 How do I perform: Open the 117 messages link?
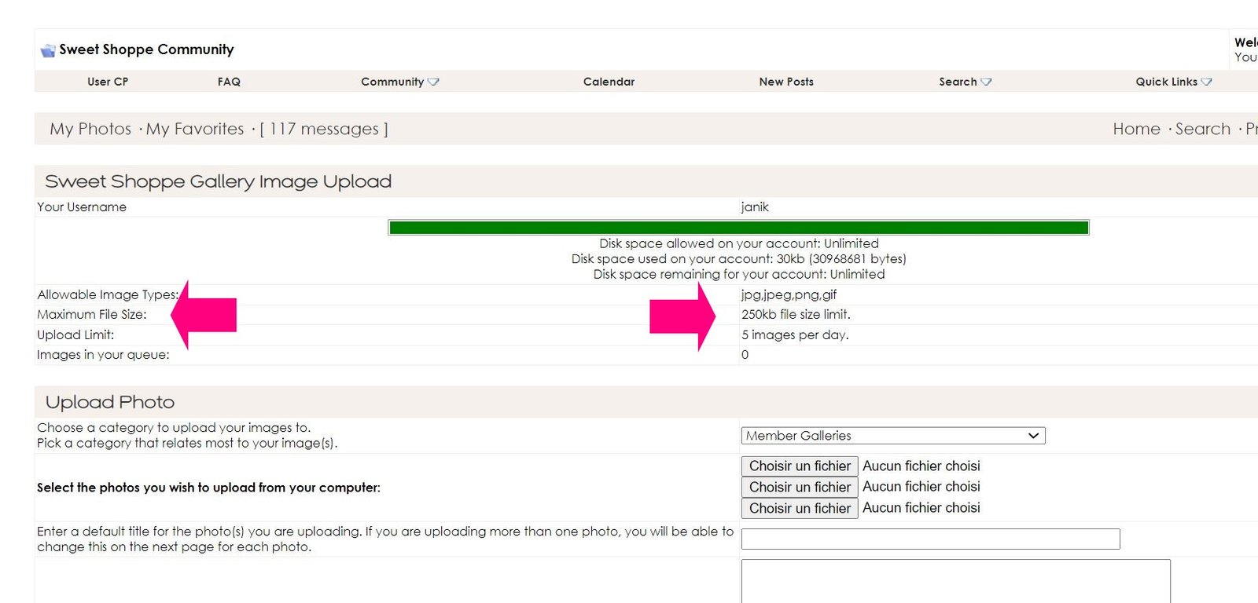(x=324, y=129)
